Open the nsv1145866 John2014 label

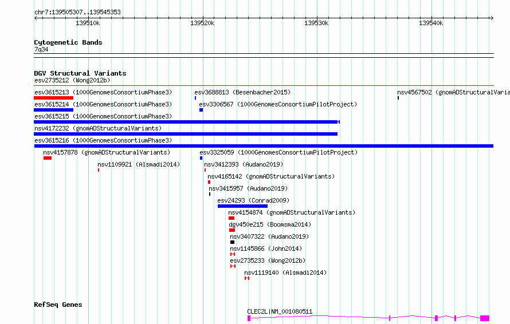click(266, 248)
